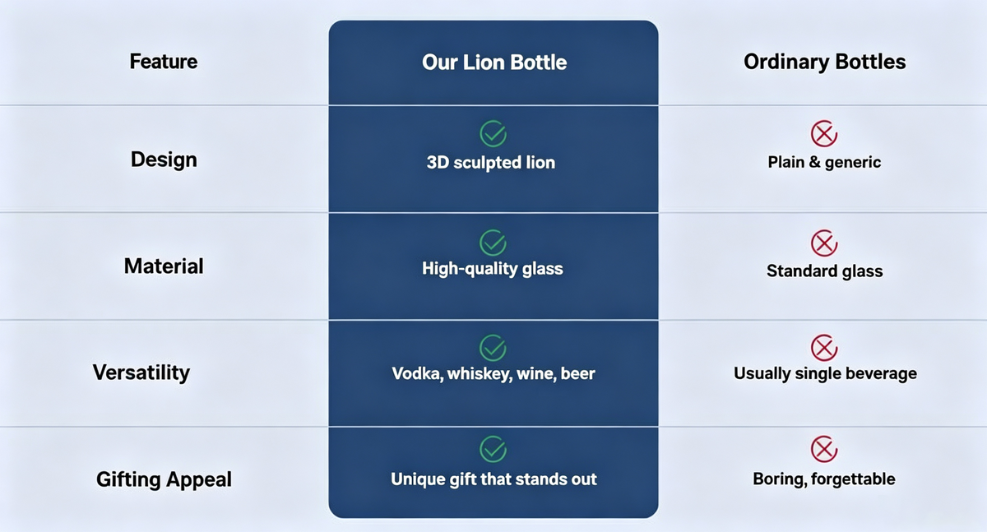Click the green checkmark above High-quality glass
987x532 pixels.
click(x=493, y=243)
